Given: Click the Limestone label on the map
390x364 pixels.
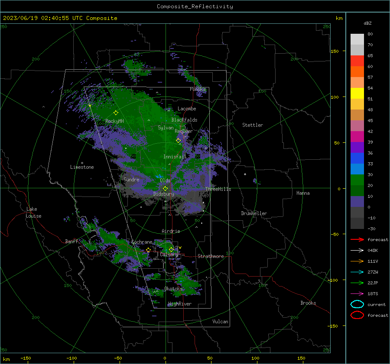Looking at the screenshot, I should (82, 167).
